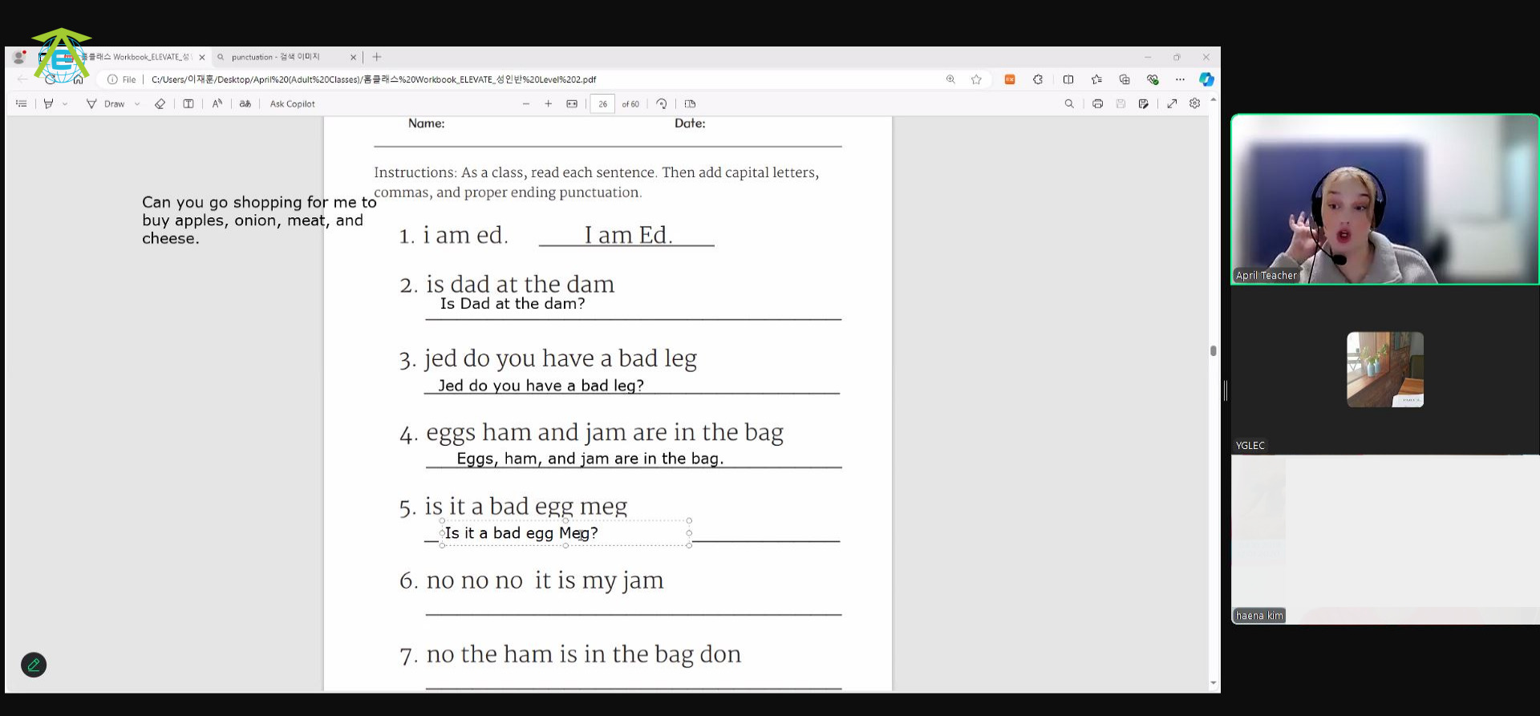Select the Erase tool in PDF toolbar
The width and height of the screenshot is (1540, 716).
[160, 103]
